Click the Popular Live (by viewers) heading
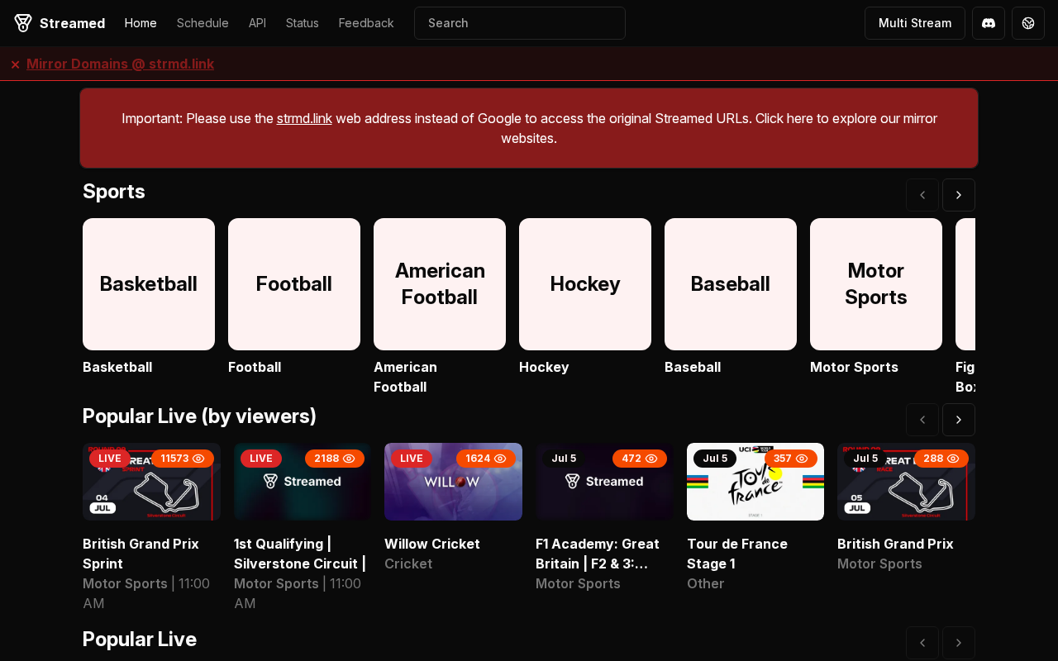1058x661 pixels. [x=199, y=416]
